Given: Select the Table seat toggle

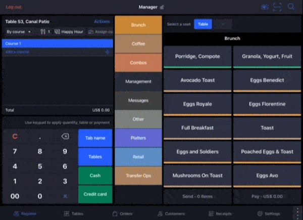Looking at the screenshot, I should tap(203, 24).
